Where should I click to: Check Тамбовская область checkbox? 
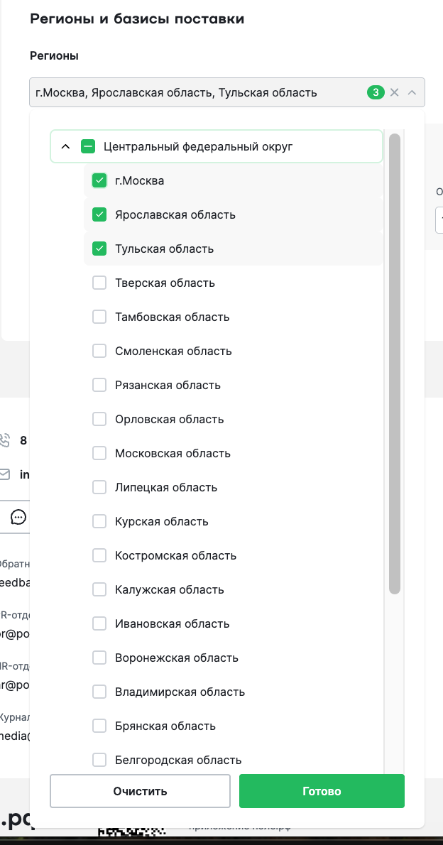[99, 317]
